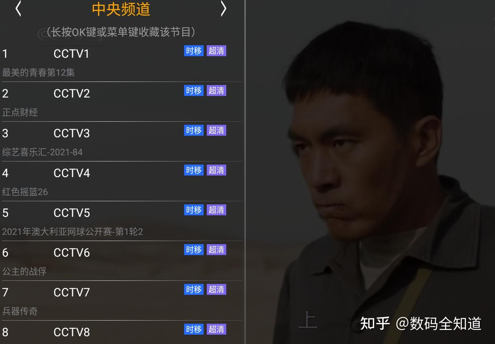This screenshot has width=495, height=344.
Task: Open program 红色摇篮26 on CCTV4
Action: [25, 192]
